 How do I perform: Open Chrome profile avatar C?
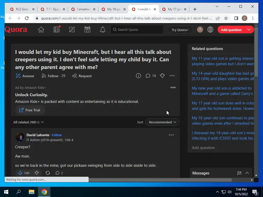pos(245,18)
